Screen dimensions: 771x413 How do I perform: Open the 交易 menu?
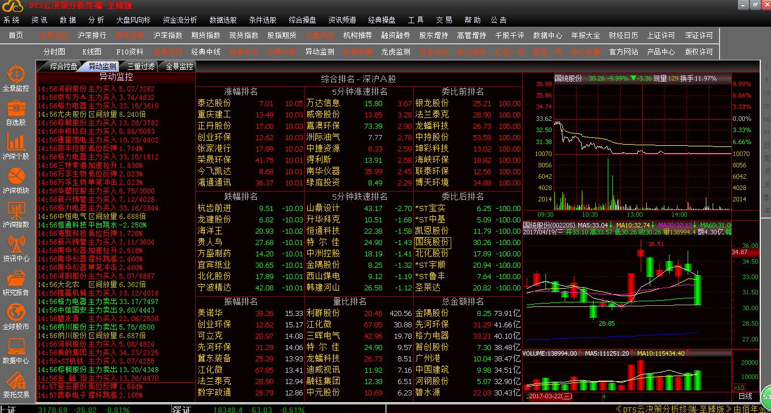coord(444,20)
